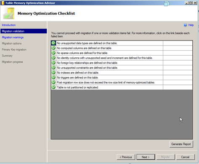Select the Summary step in sidebar
199x164 pixels.
point(7,56)
